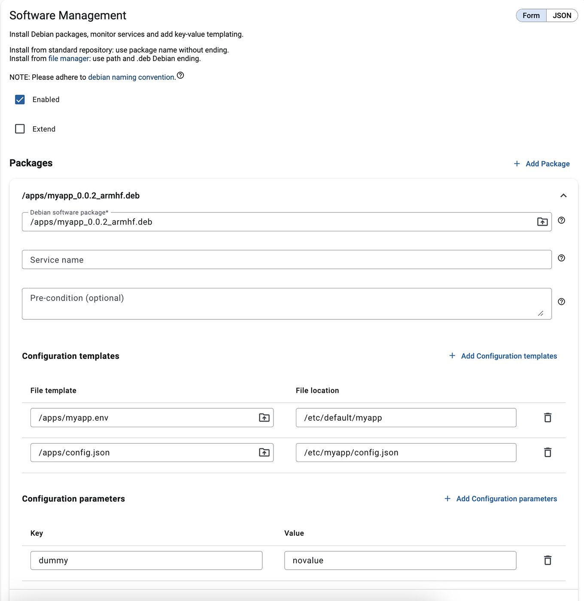Check the Extend checkbox
Screen dimensions: 584x601
click(x=20, y=129)
